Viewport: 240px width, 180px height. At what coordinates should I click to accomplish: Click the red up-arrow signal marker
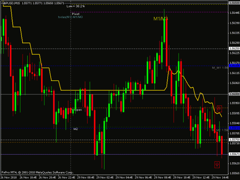pos(217,165)
